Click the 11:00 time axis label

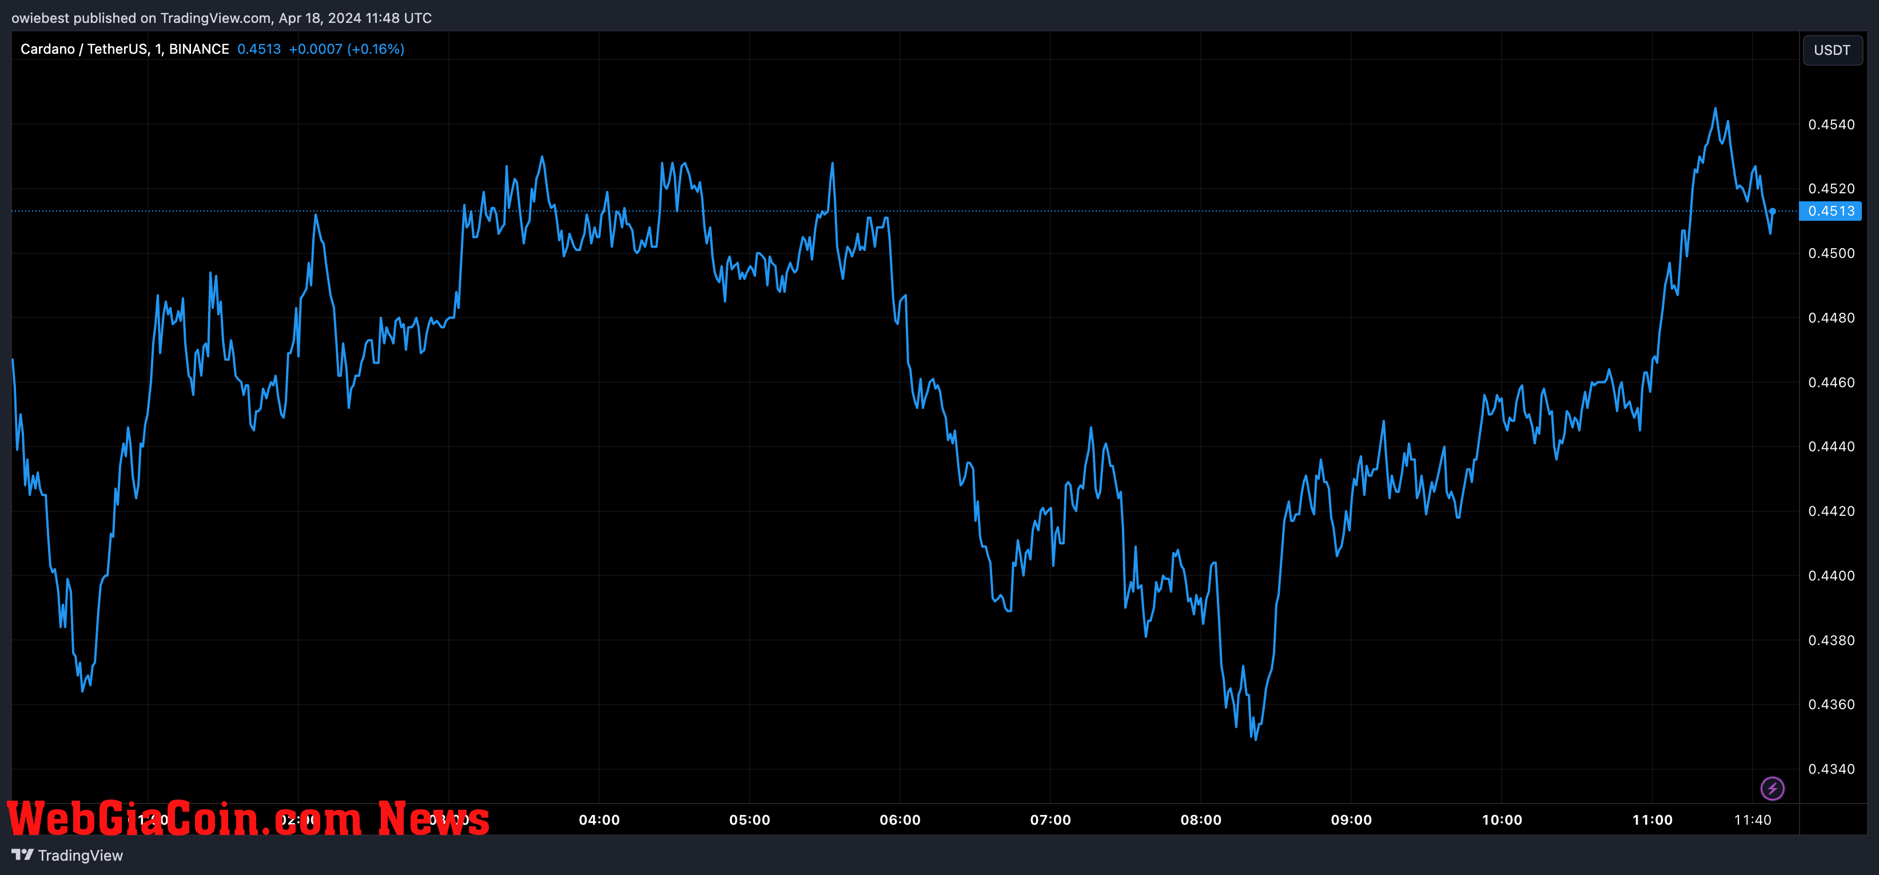coord(1652,820)
